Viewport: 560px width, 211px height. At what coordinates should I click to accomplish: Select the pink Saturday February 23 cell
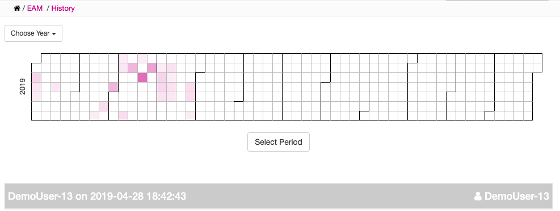point(104,106)
